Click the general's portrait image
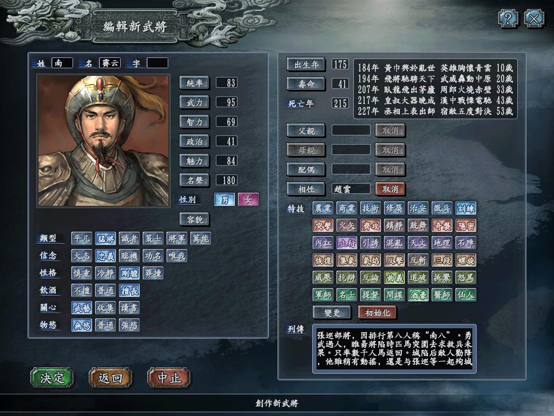Viewport: 554px width, 416px height. click(x=103, y=140)
